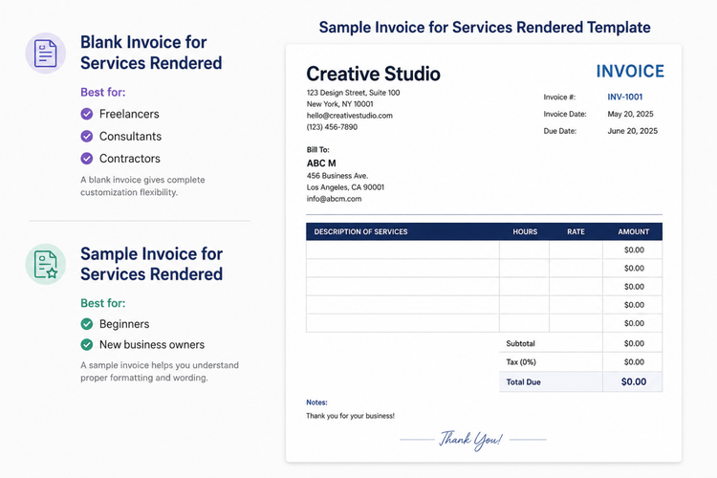
Task: Select the Blank Invoice for Services Rendered heading
Action: [x=151, y=53]
